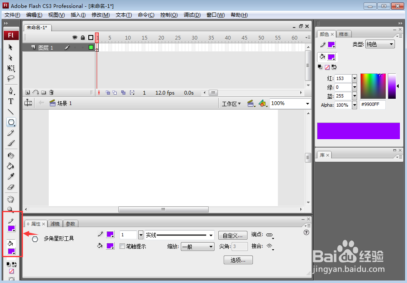
Task: Click 场景 1 scene label
Action: [64, 103]
